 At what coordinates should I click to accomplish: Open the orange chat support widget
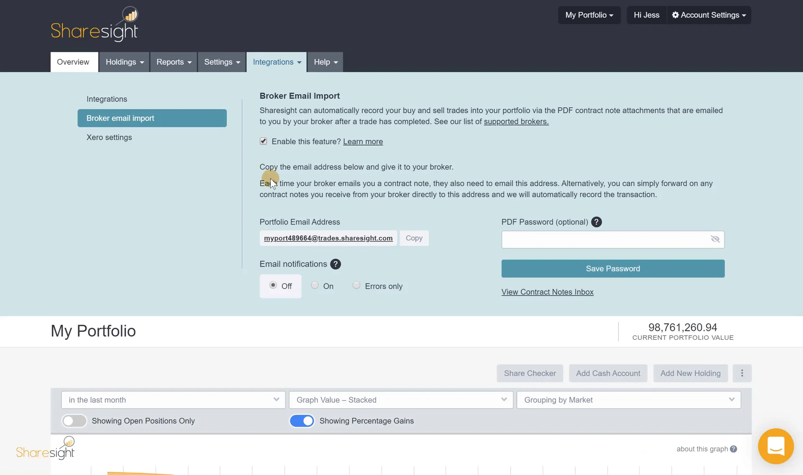775,446
